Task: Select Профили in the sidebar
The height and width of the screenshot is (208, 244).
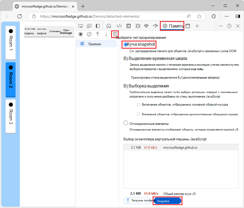Action: click(x=96, y=44)
